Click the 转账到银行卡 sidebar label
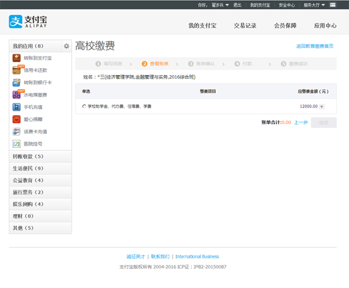 tap(38, 83)
